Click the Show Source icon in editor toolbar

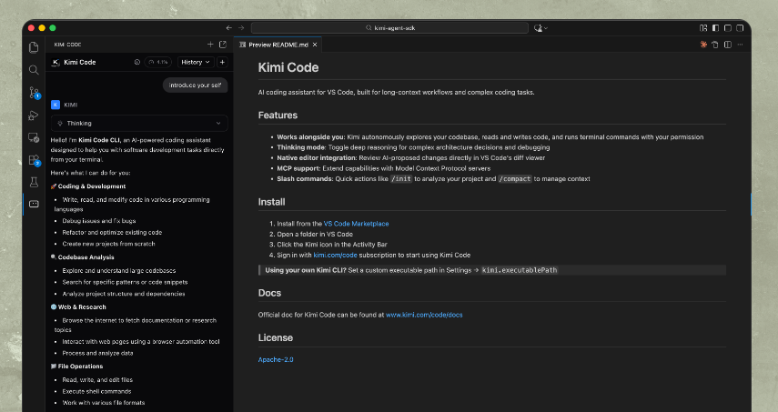point(715,45)
